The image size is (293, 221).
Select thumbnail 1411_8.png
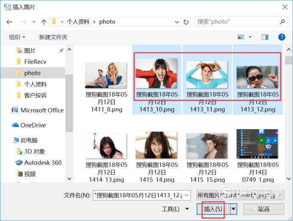click(x=106, y=75)
